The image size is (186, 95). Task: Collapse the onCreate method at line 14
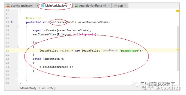tap(18, 26)
